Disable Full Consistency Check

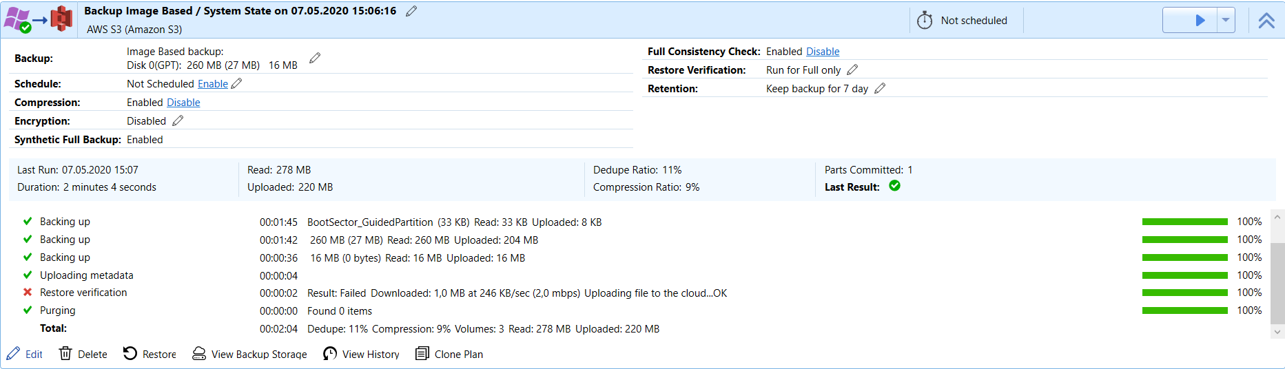click(823, 51)
